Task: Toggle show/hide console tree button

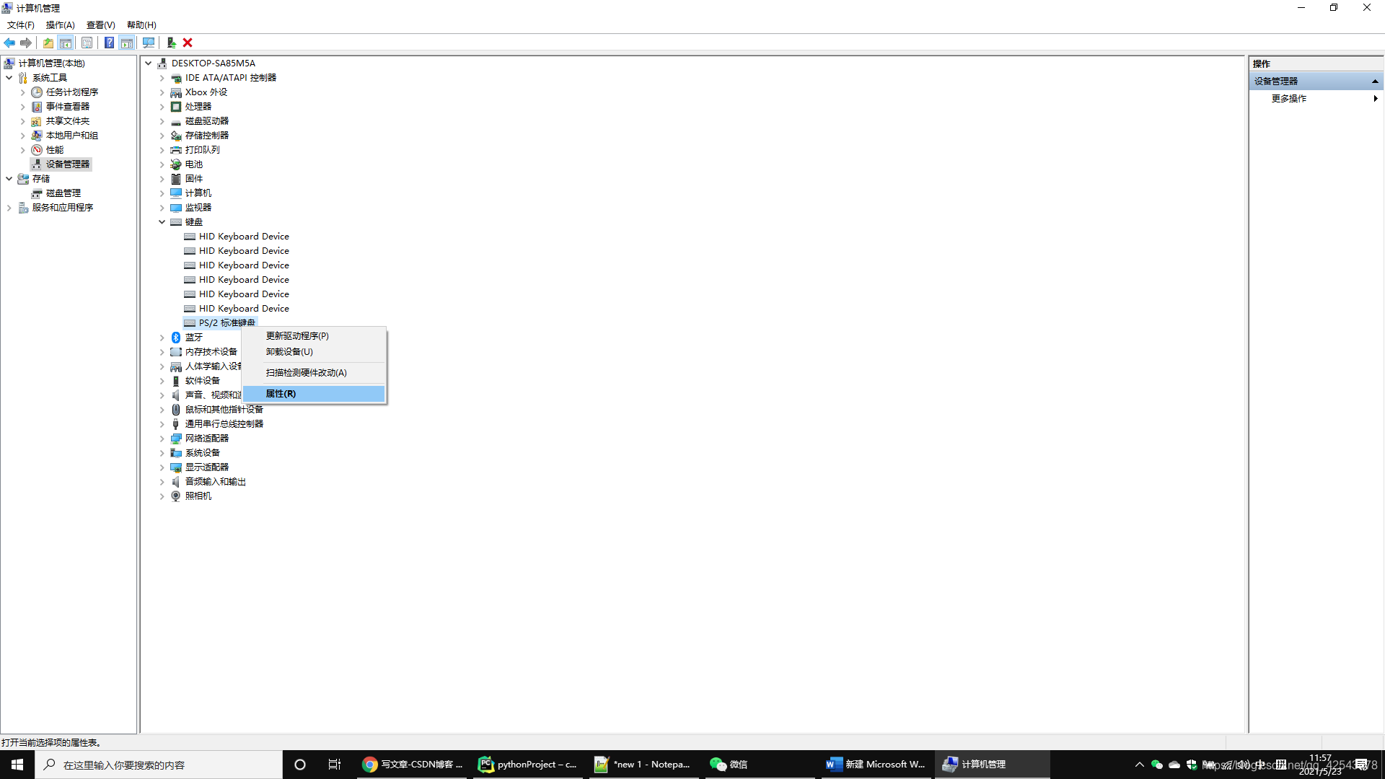Action: (66, 43)
